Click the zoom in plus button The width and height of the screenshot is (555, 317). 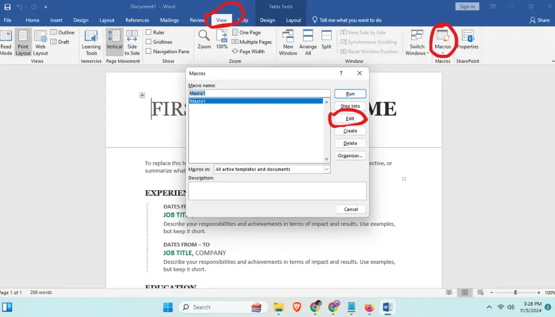(539, 293)
